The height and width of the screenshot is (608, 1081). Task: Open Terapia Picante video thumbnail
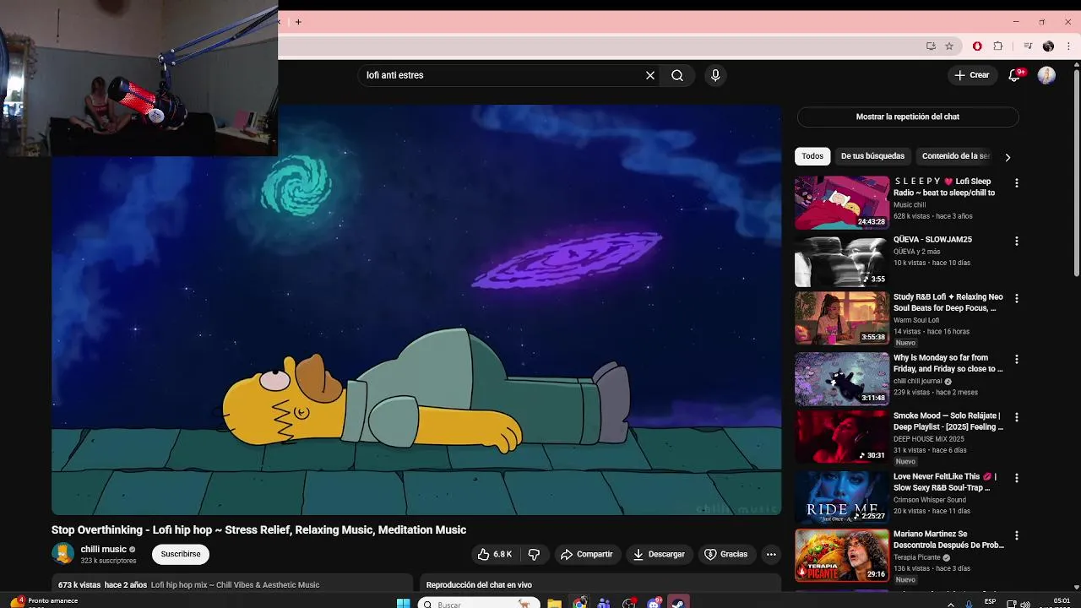coord(842,555)
